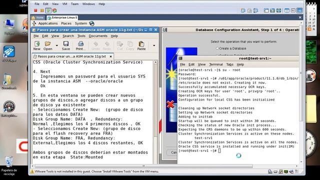The image size is (320, 180).
Task: Open the terminal window View menu
Action: click(201, 64)
